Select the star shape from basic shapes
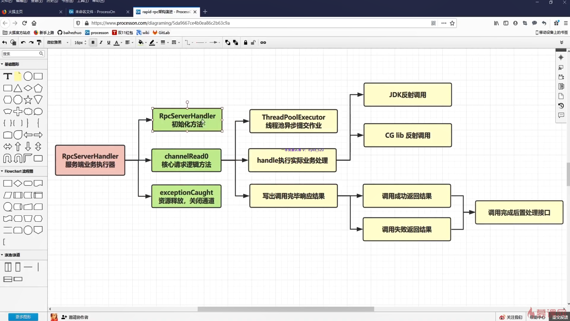 [28, 100]
